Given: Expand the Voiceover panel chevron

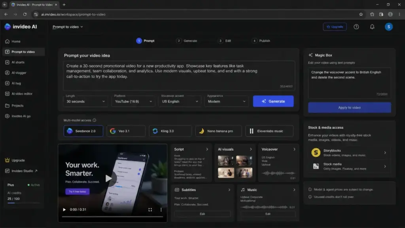Looking at the screenshot, I should pyautogui.click(x=294, y=149).
